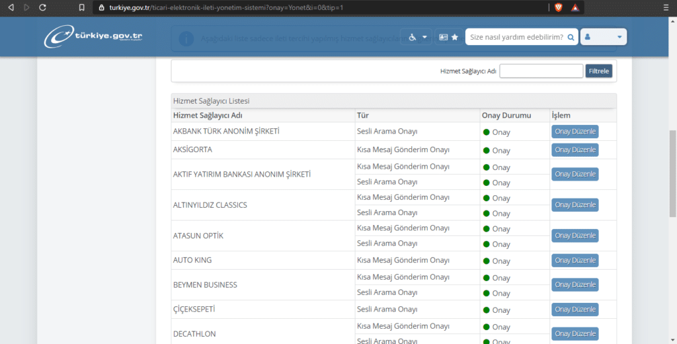The width and height of the screenshot is (677, 344).
Task: Click Onay Düzenle for AKSİGORTA
Action: (x=575, y=150)
